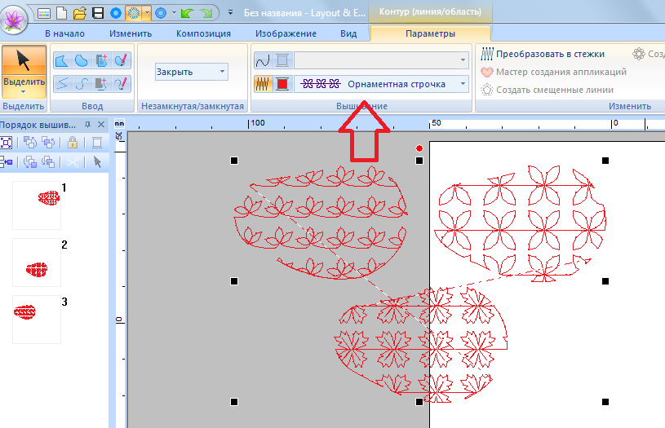This screenshot has height=428, width=665.
Task: Select sewing order thumbnail number 3
Action: (37, 320)
